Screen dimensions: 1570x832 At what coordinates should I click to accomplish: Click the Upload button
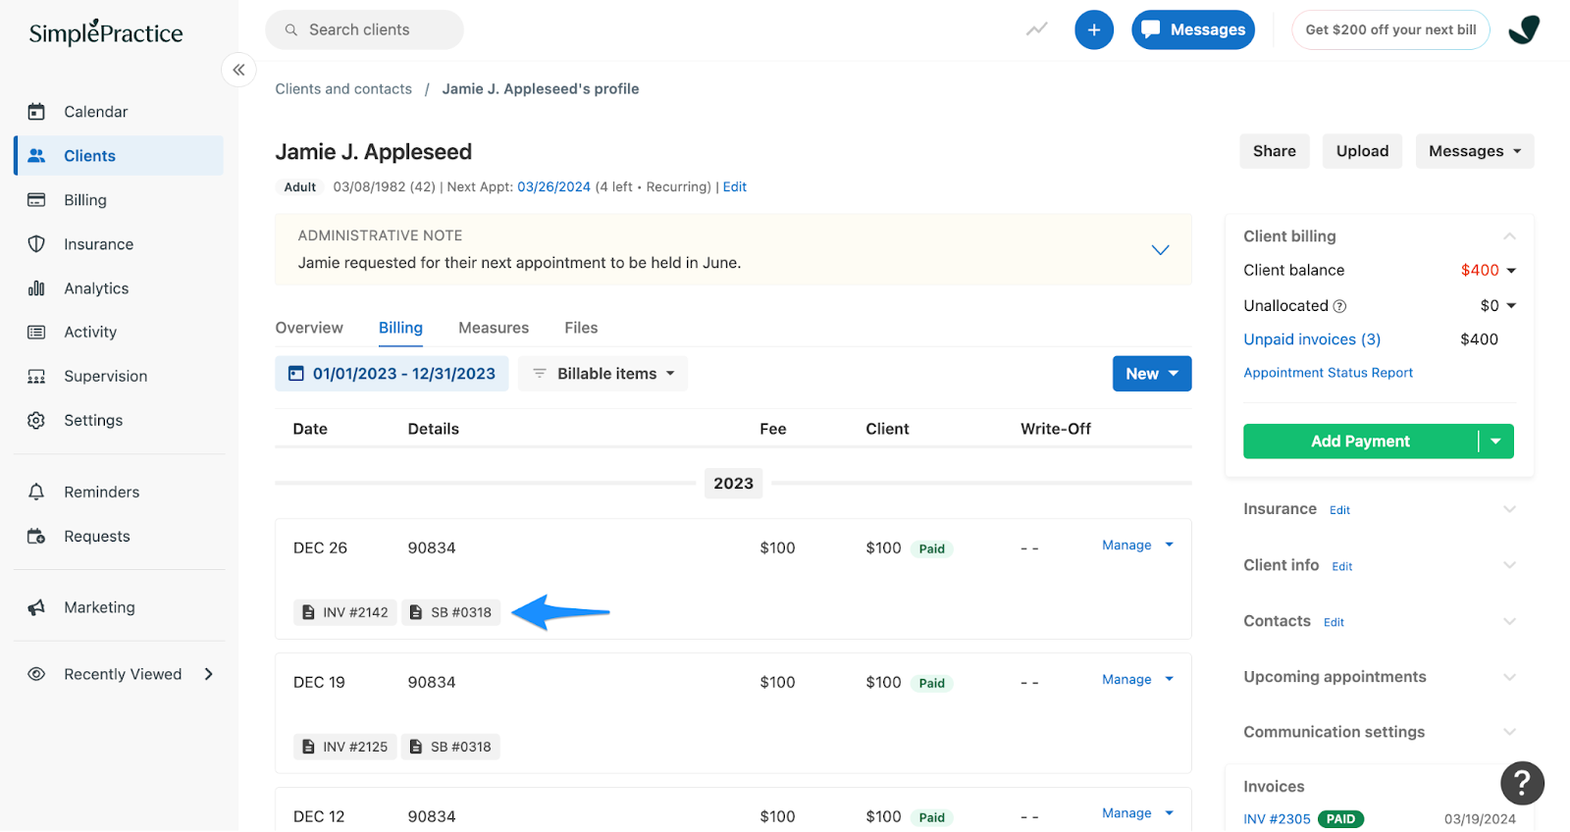click(1362, 151)
